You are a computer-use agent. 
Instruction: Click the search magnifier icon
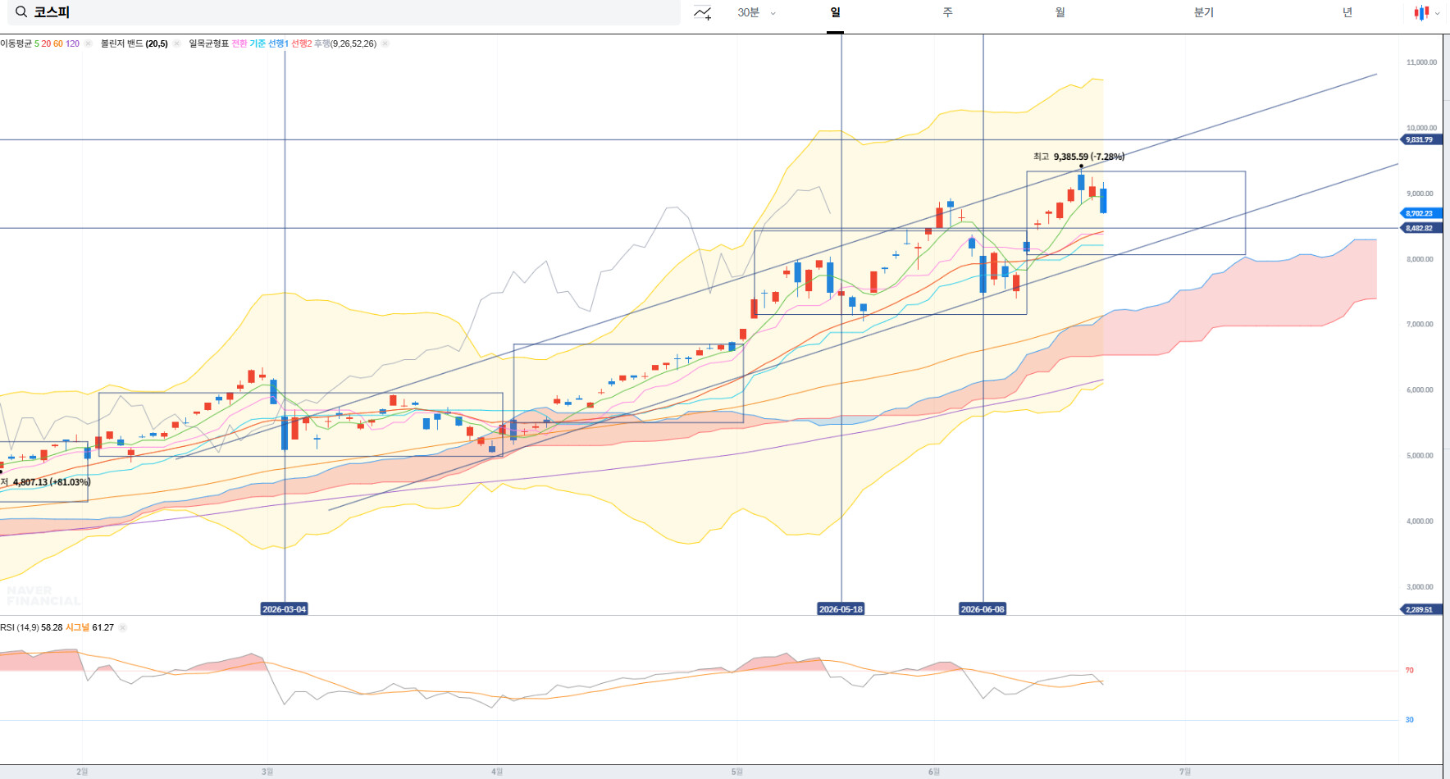(21, 12)
